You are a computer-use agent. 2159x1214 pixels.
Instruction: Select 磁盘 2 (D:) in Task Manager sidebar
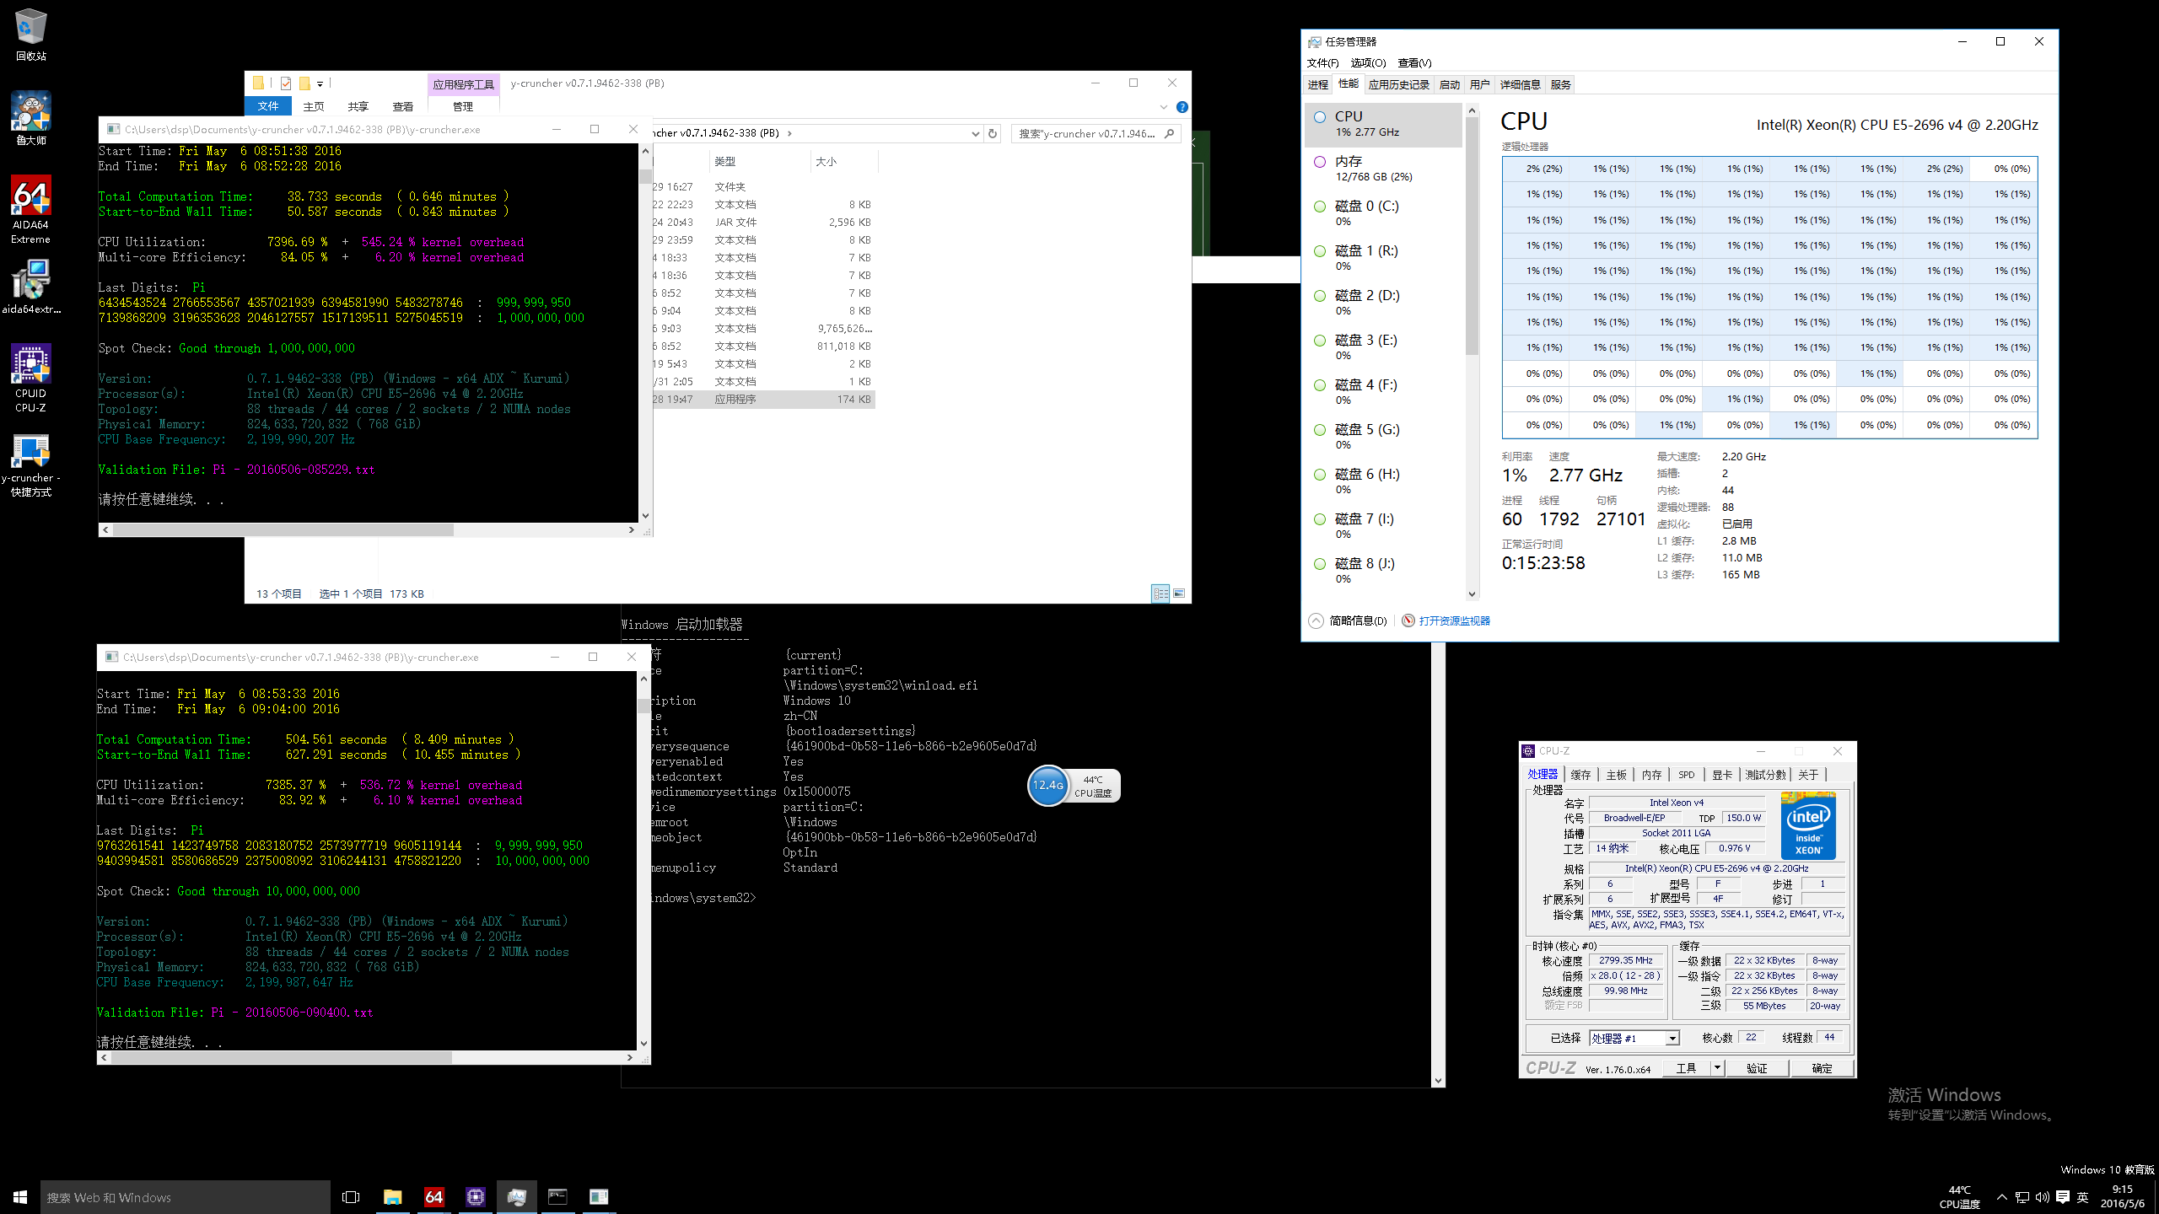pos(1384,303)
